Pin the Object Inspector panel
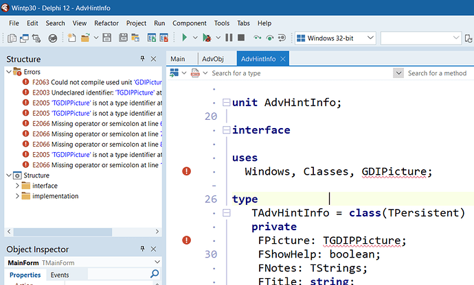The image size is (474, 285). (142, 249)
